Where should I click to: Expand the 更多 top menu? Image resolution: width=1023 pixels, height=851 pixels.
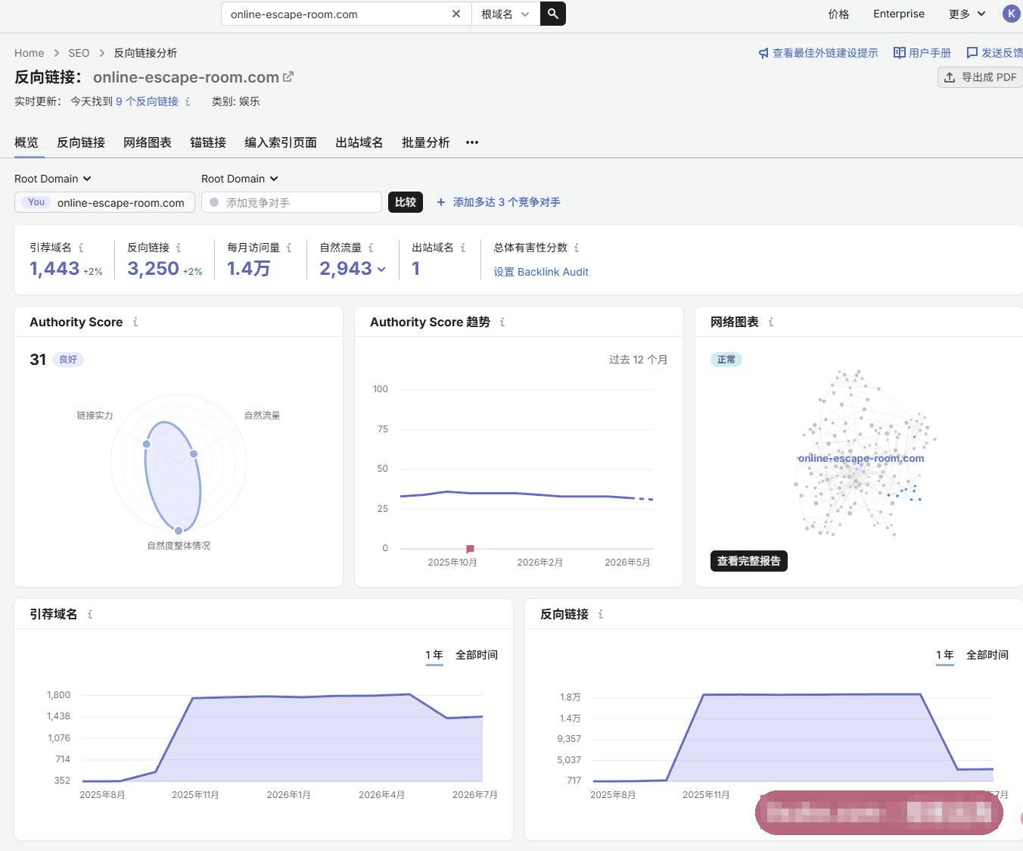[967, 14]
